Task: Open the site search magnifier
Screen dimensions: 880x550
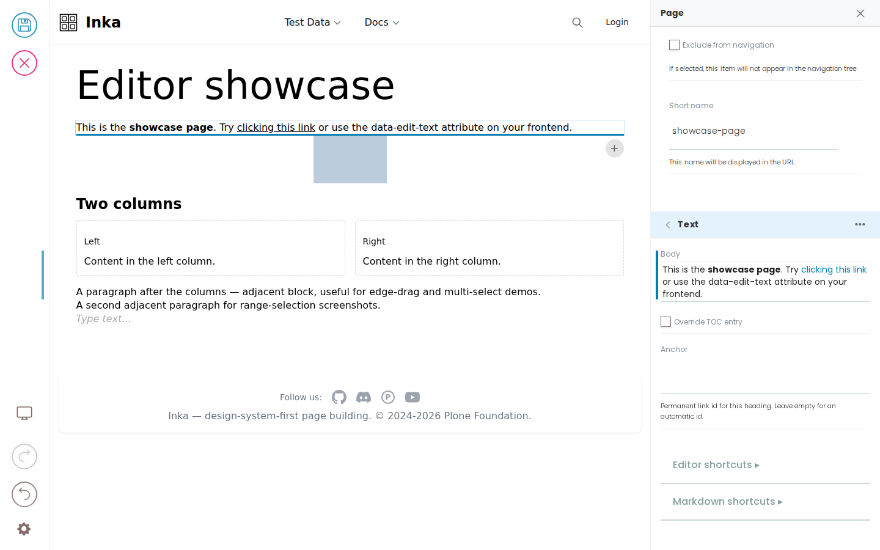Action: coord(577,23)
